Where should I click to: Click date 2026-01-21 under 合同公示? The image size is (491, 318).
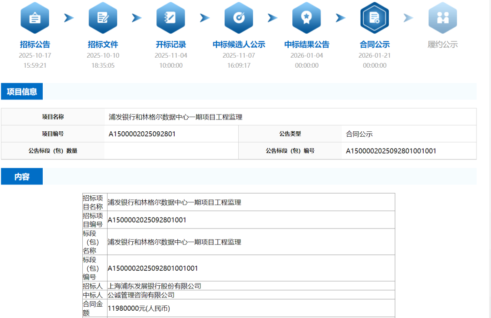click(x=375, y=55)
